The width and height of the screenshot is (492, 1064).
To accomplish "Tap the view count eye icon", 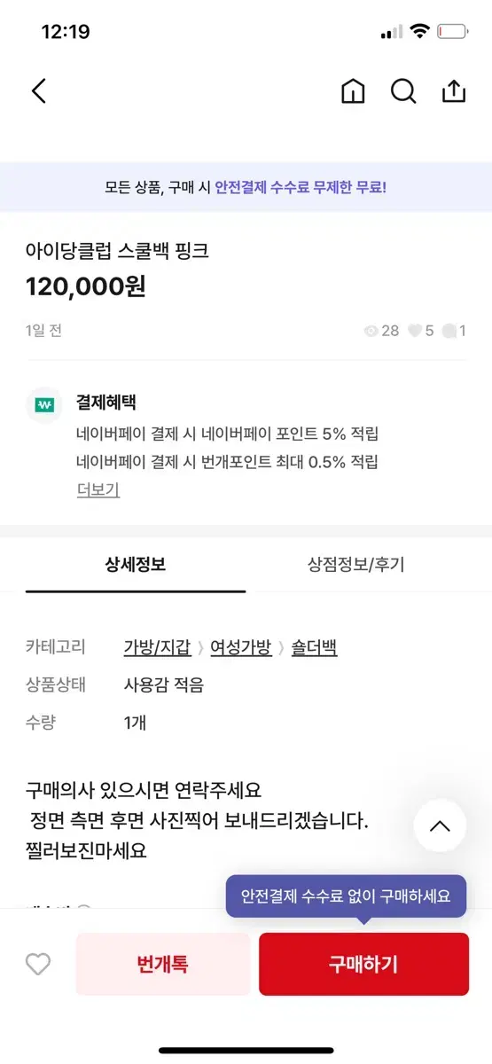I will [x=371, y=331].
